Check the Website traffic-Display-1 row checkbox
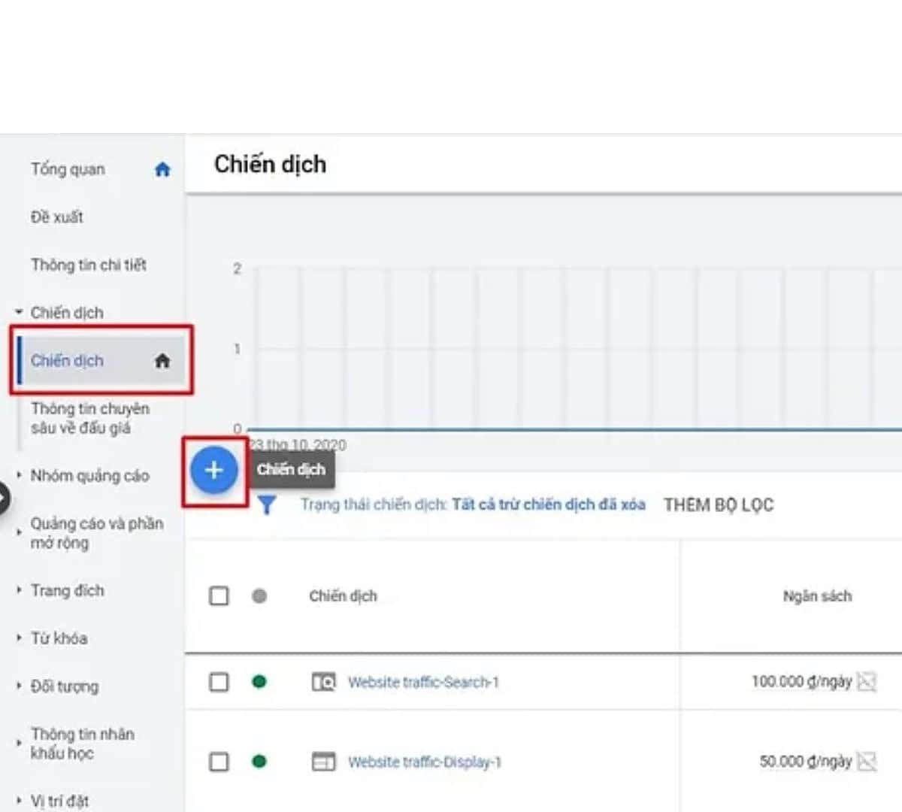 tap(219, 762)
